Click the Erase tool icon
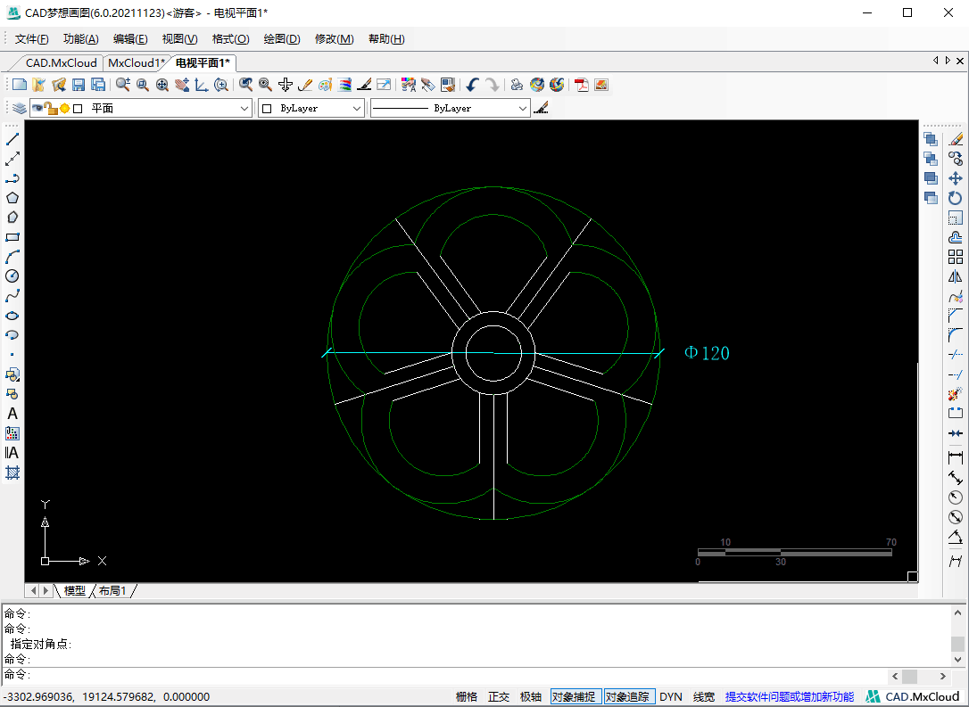 pyautogui.click(x=956, y=139)
